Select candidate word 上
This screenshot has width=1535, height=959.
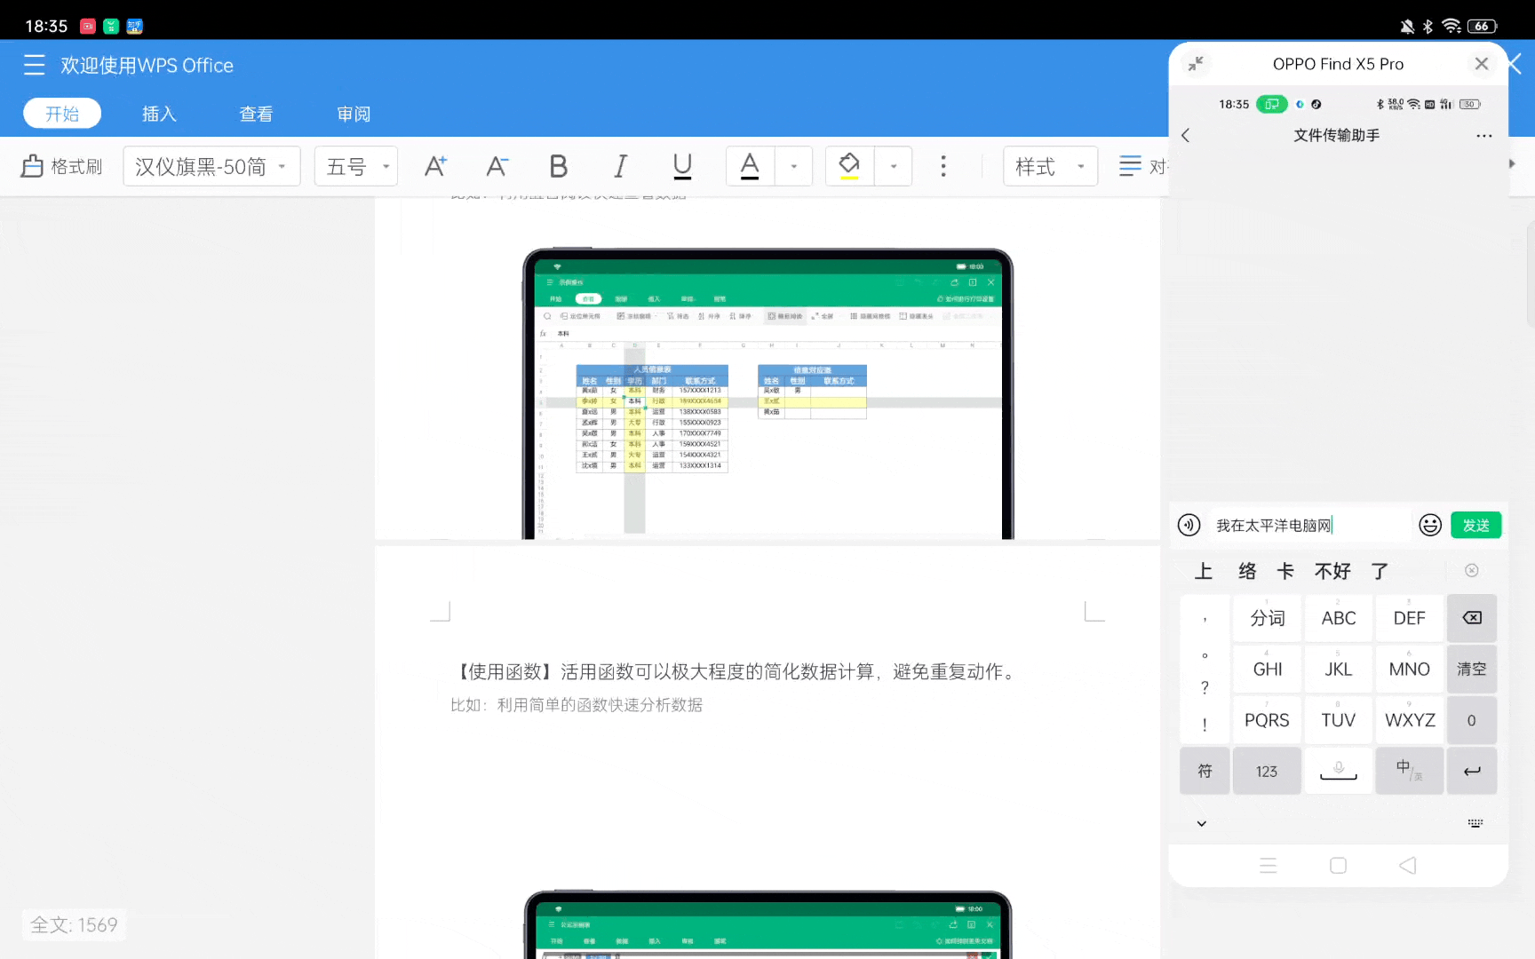(1204, 571)
